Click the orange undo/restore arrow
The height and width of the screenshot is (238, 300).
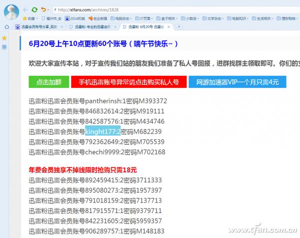click(43, 9)
